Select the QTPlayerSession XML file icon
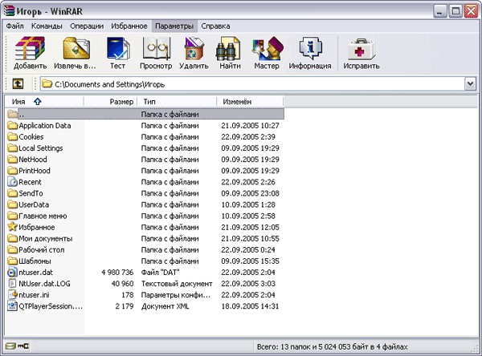482x356 pixels. 13,306
